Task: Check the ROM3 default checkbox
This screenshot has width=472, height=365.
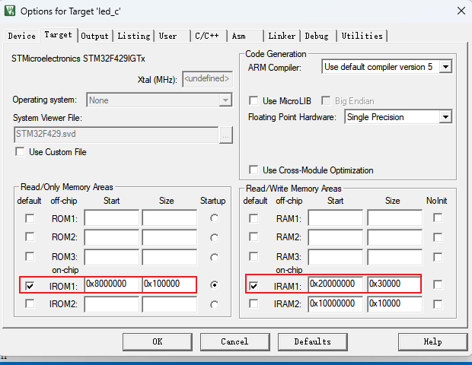Action: [x=30, y=257]
